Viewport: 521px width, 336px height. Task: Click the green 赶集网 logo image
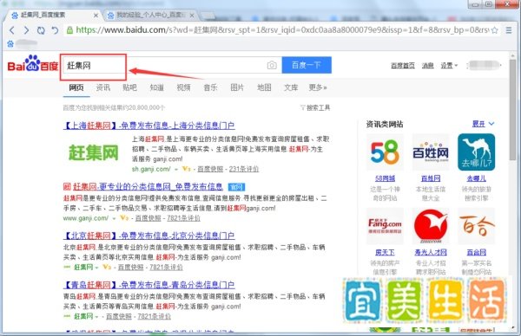(94, 152)
